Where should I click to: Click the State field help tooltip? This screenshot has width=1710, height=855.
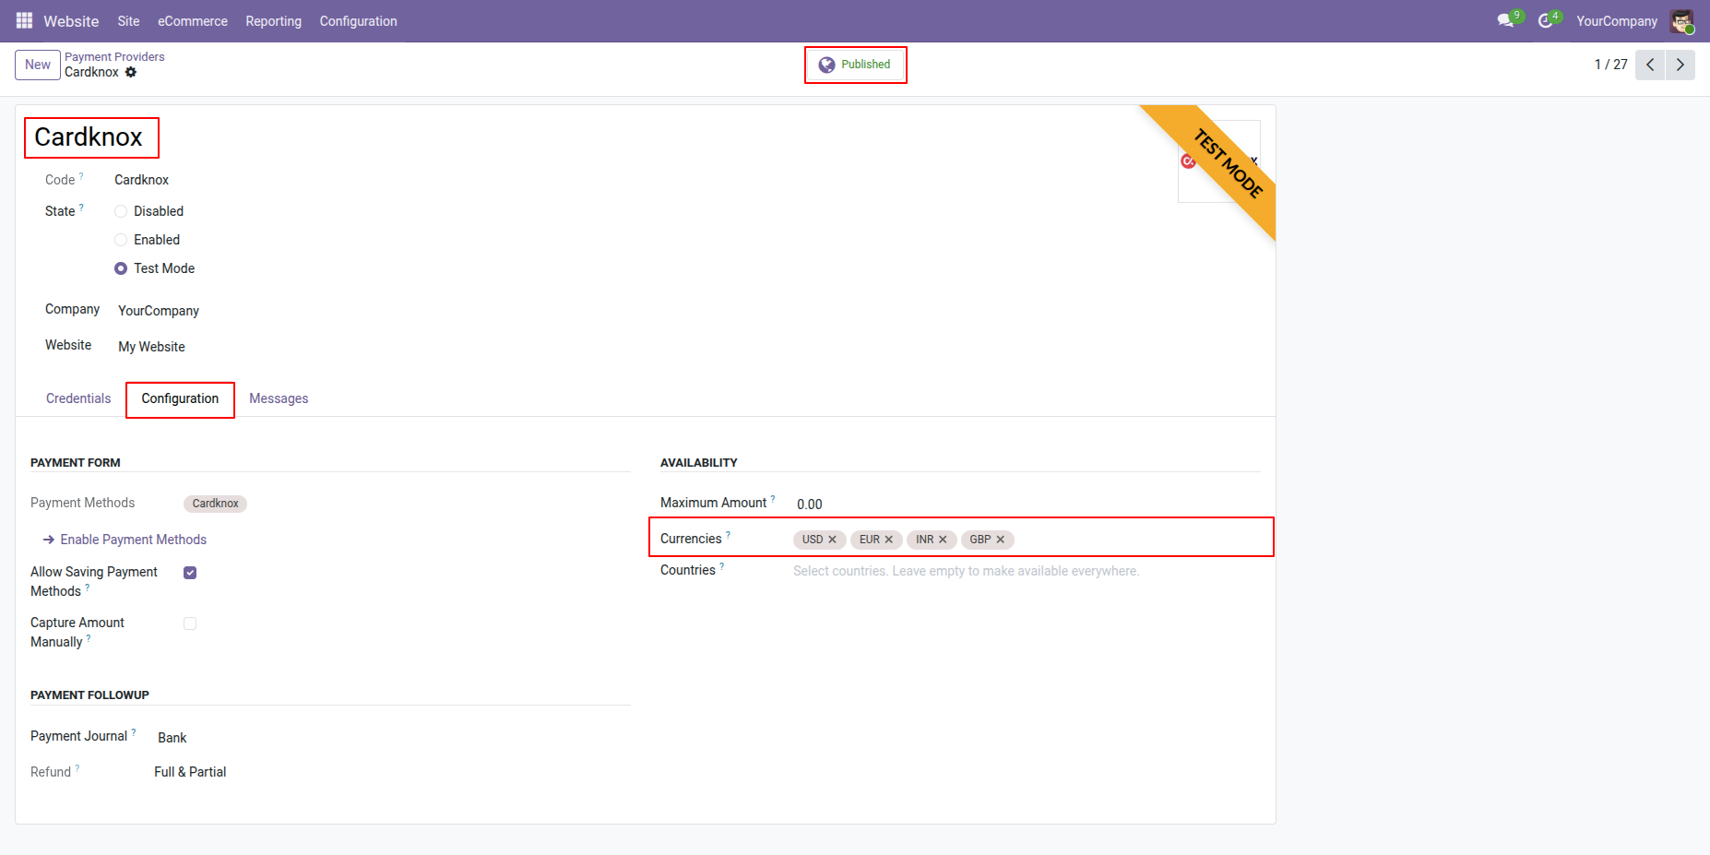pyautogui.click(x=81, y=208)
